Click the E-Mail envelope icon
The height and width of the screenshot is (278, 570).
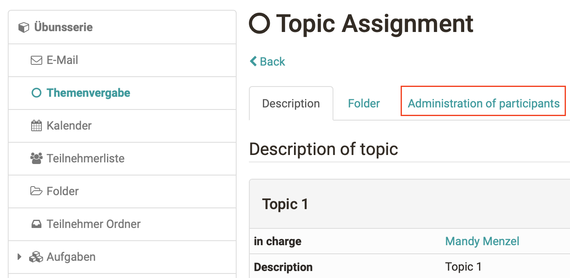(36, 60)
